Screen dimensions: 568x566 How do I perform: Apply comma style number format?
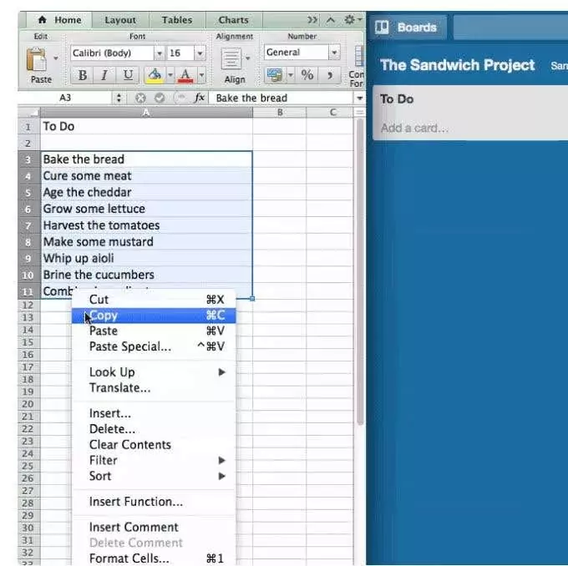pos(330,75)
